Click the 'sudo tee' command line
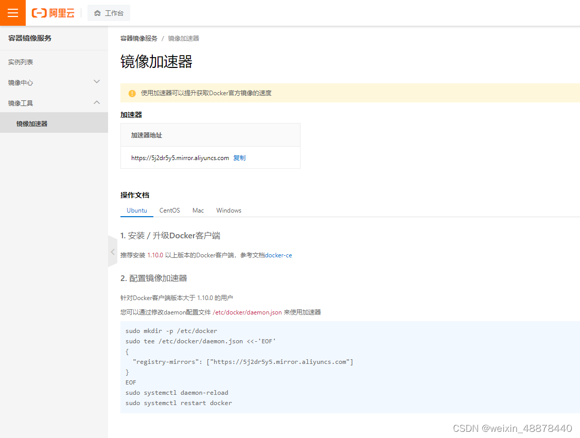Screen dimensions: 580x438 [x=201, y=341]
